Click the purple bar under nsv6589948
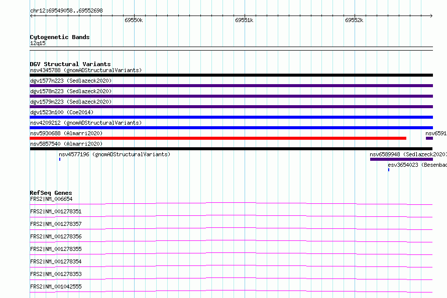Viewport: 447px width, 298px height. (x=401, y=159)
